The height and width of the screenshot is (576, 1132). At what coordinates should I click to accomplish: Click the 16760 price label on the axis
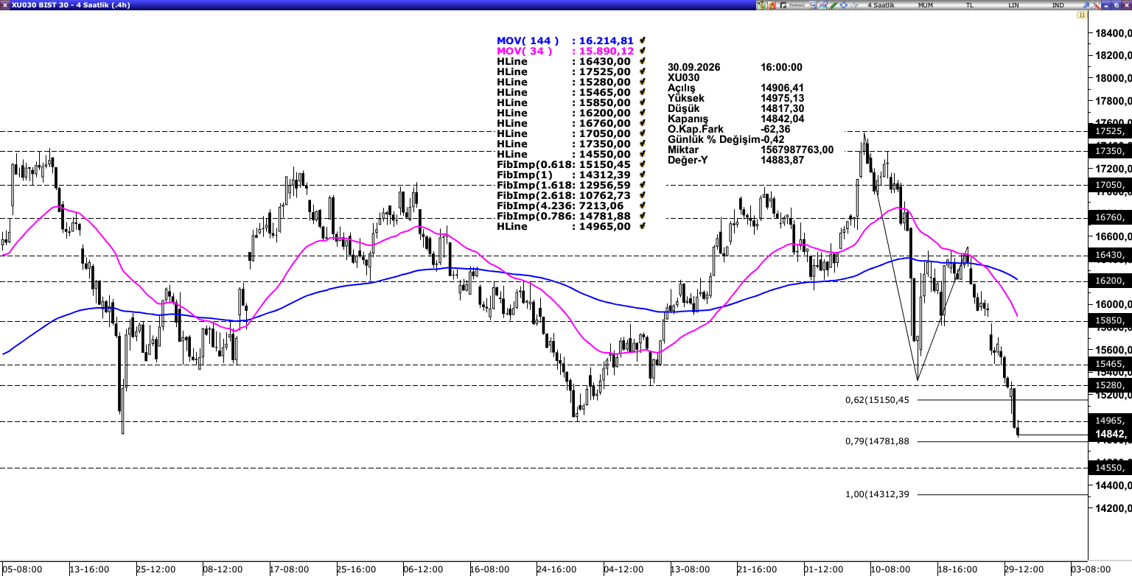point(1111,217)
